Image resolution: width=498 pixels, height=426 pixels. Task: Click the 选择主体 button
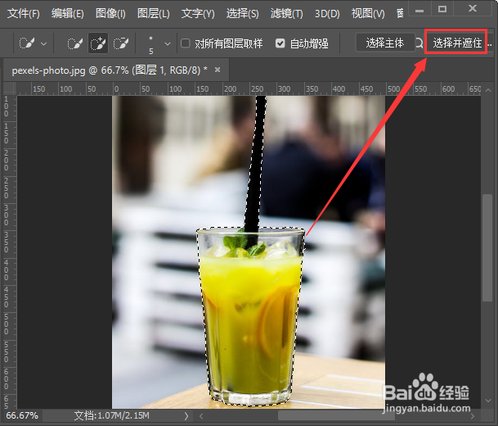pyautogui.click(x=385, y=43)
